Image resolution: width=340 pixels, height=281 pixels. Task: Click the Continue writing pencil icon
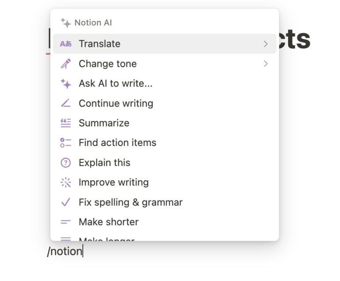[x=66, y=103]
